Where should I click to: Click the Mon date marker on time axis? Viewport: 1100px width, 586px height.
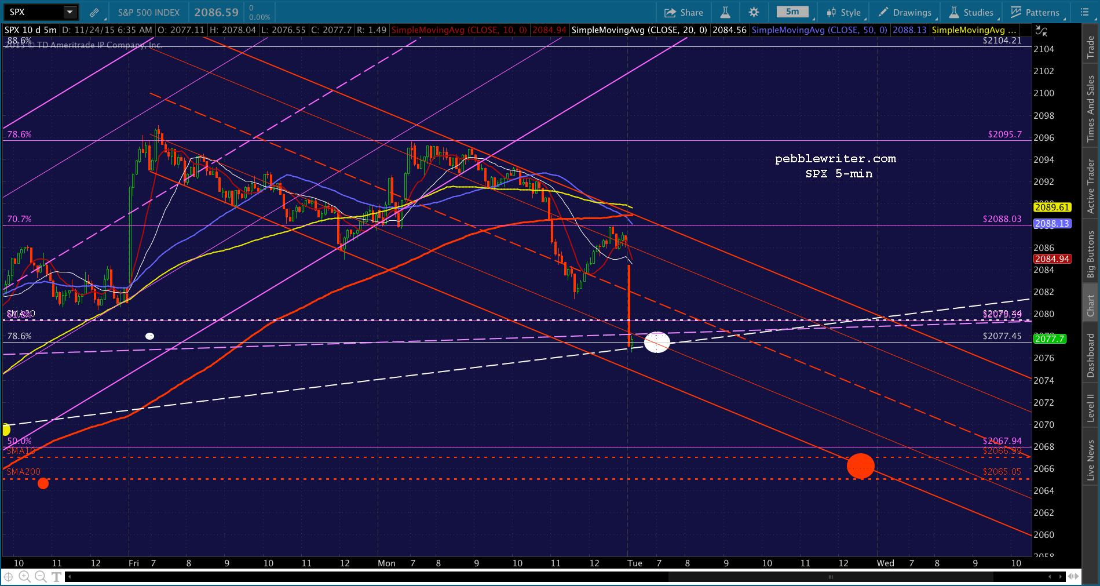pos(386,563)
